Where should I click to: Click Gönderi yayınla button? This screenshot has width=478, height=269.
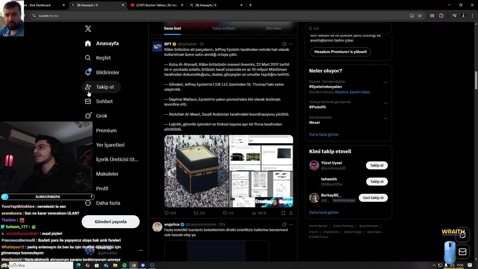click(111, 222)
